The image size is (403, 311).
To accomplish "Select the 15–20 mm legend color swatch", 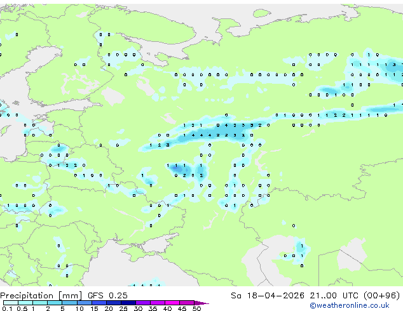I will 99,303.
